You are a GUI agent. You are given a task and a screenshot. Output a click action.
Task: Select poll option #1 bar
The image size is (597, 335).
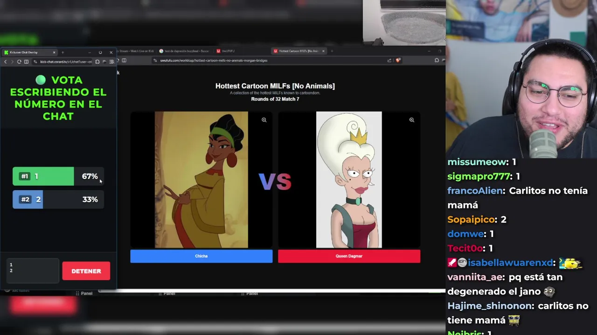point(58,176)
